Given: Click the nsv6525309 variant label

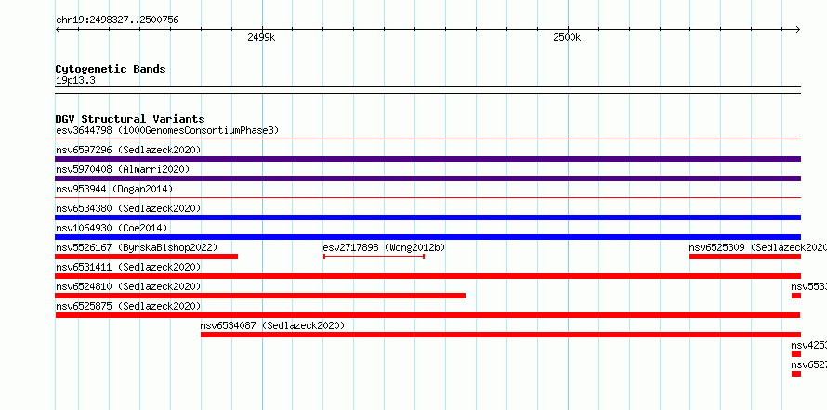Looking at the screenshot, I should coord(758,247).
